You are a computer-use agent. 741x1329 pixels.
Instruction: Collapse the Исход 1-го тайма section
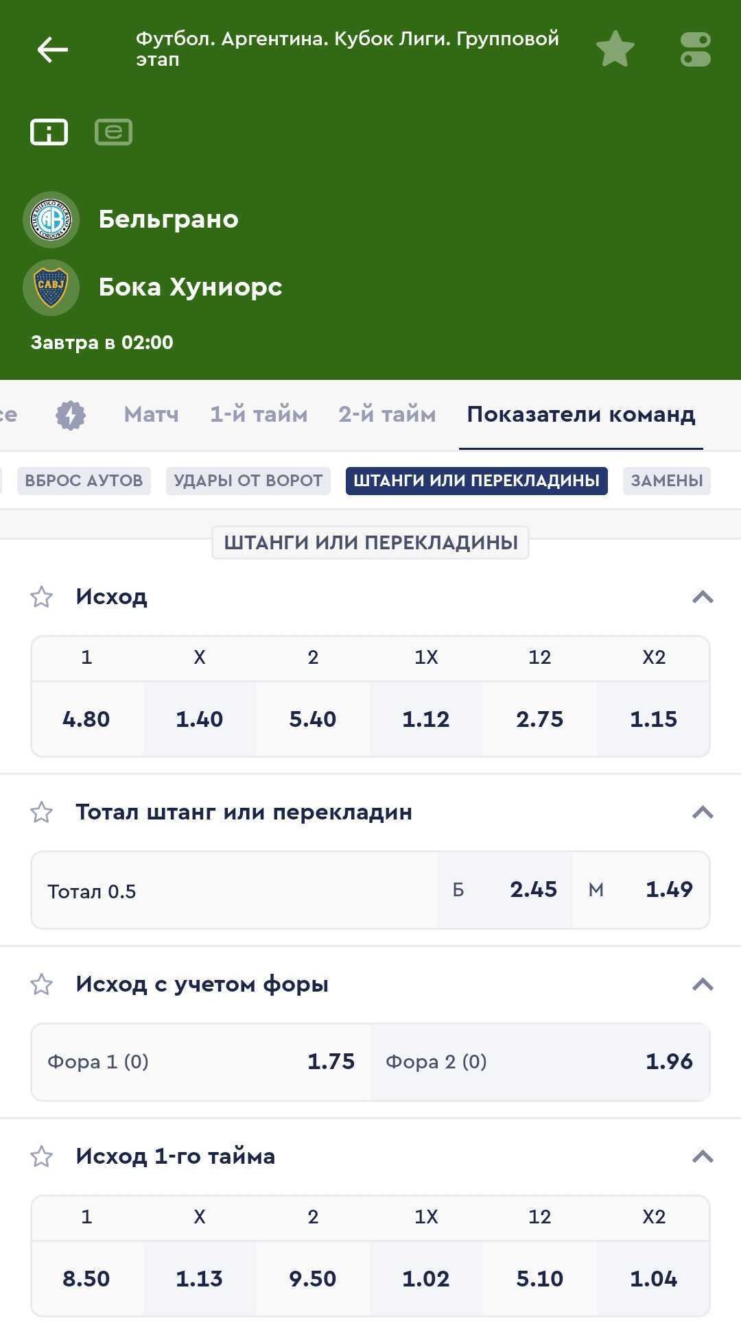click(703, 1156)
